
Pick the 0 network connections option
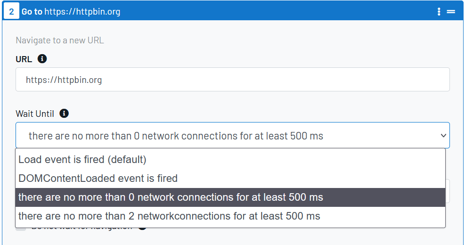(x=230, y=197)
